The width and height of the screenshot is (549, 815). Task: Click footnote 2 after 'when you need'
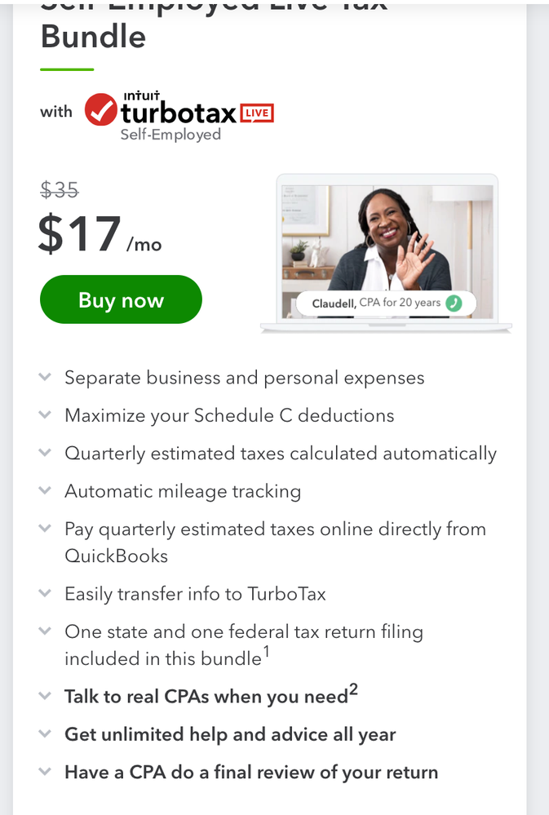pos(354,690)
